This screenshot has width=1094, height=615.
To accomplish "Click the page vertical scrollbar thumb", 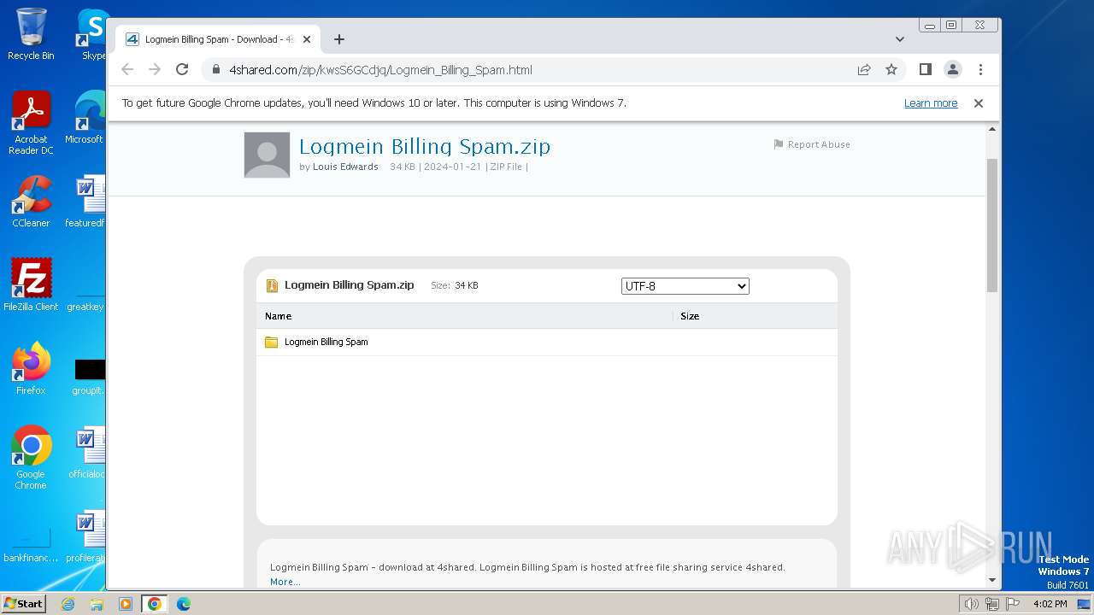I will tap(992, 226).
